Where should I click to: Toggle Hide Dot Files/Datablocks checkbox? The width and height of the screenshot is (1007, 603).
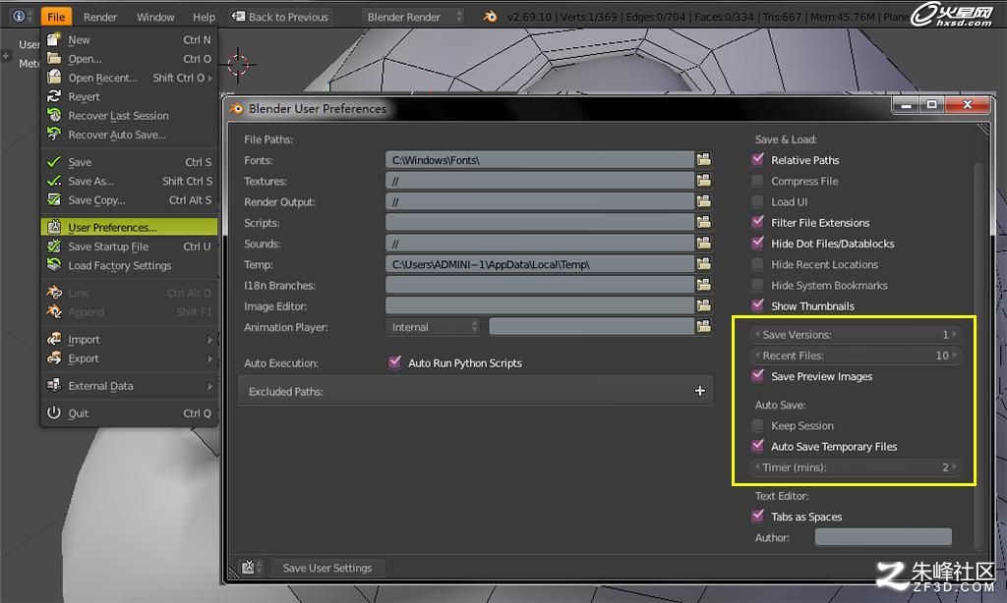[758, 243]
